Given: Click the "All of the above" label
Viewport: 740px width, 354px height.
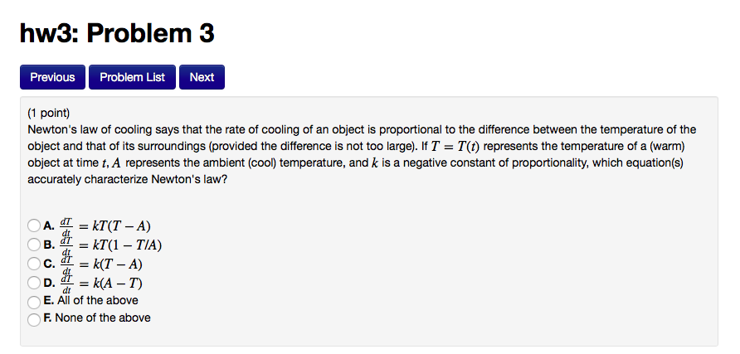Looking at the screenshot, I should 98,300.
